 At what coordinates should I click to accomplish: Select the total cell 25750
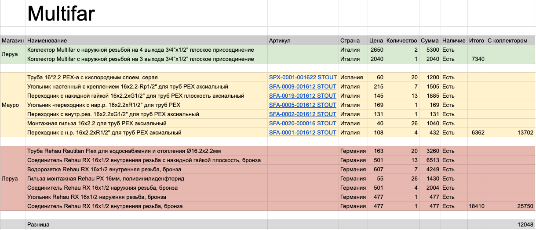click(x=510, y=206)
